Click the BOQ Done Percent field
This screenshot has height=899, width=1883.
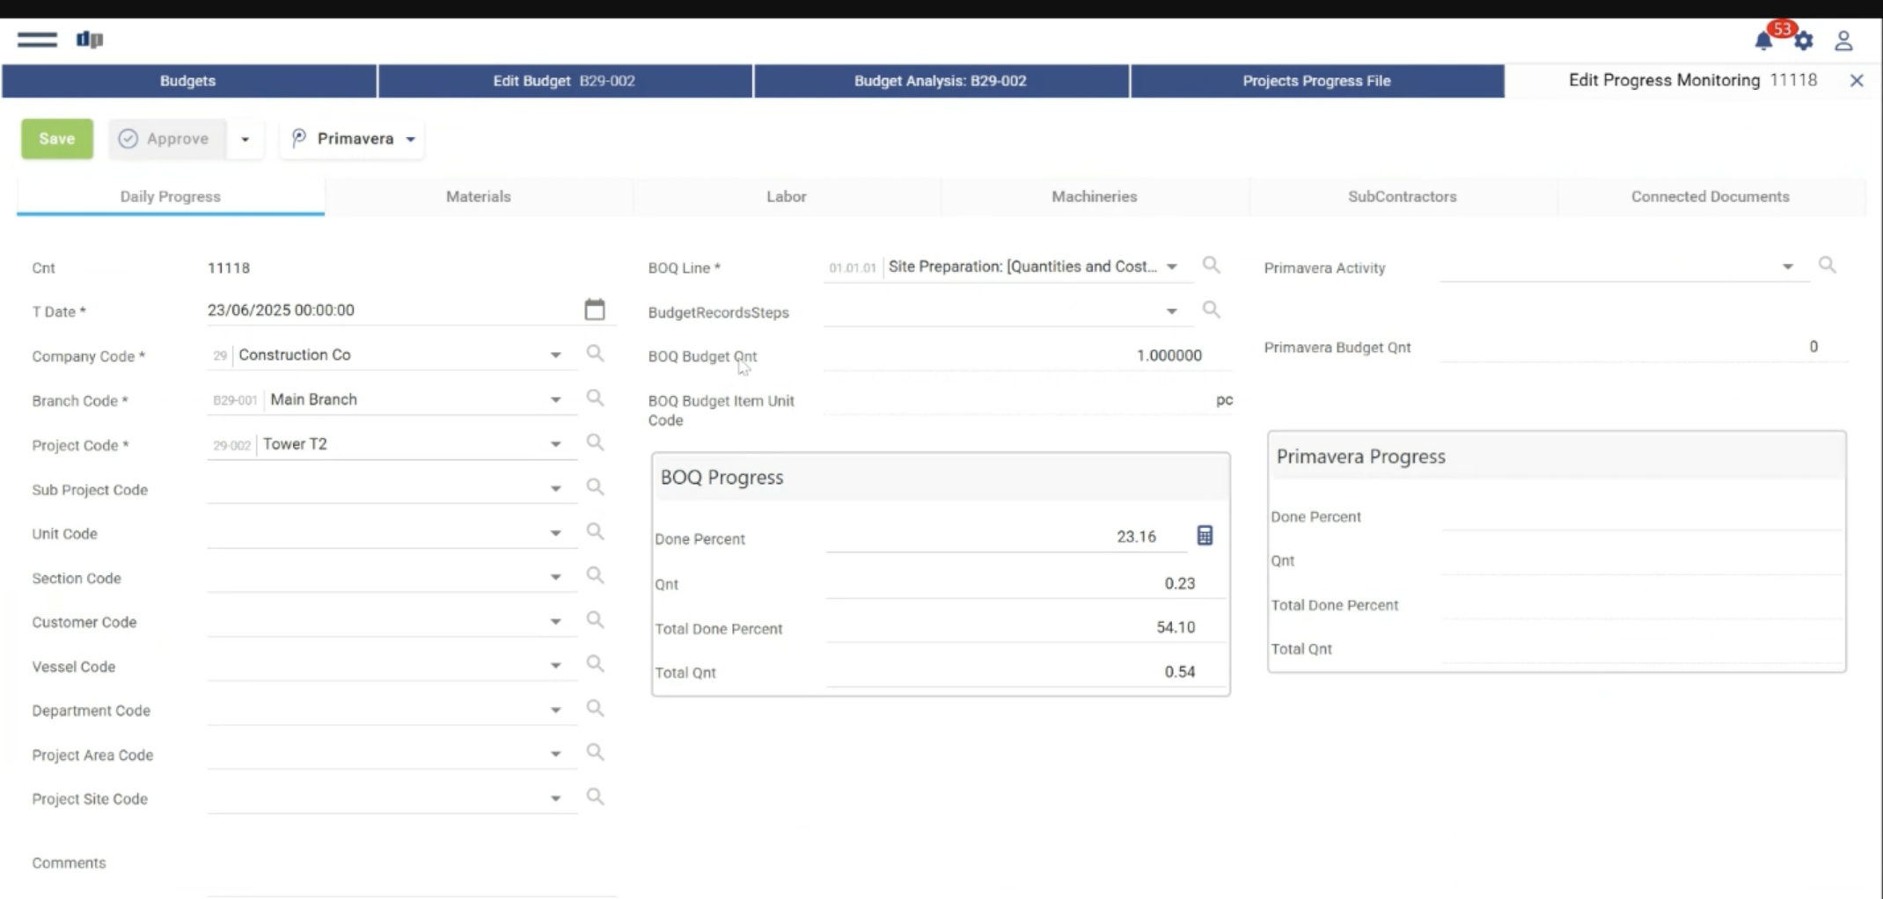[x=1003, y=537]
